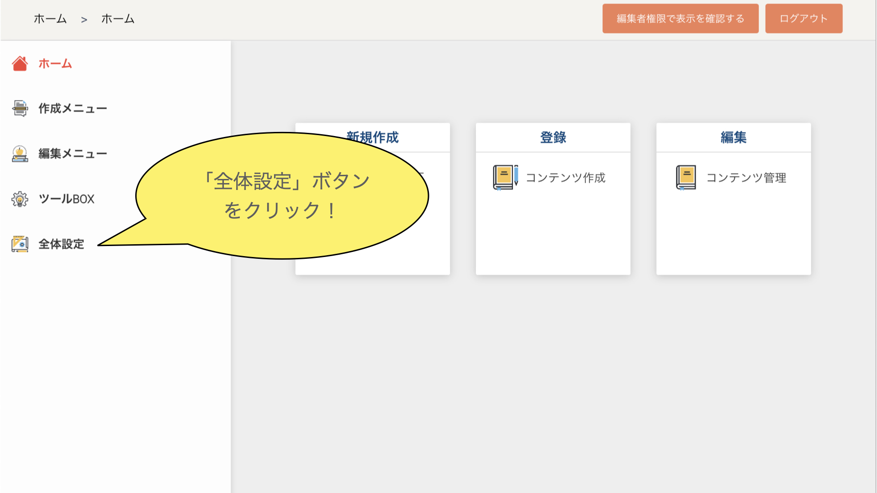Click the 作成メニュー document icon
The width and height of the screenshot is (877, 493).
(20, 109)
